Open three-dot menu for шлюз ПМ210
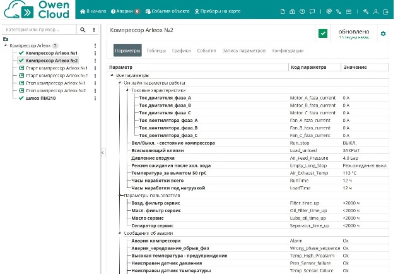The height and width of the screenshot is (274, 398). [95, 98]
